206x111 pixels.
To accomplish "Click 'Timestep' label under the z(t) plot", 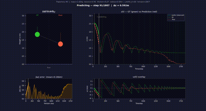I will tap(139, 69).
